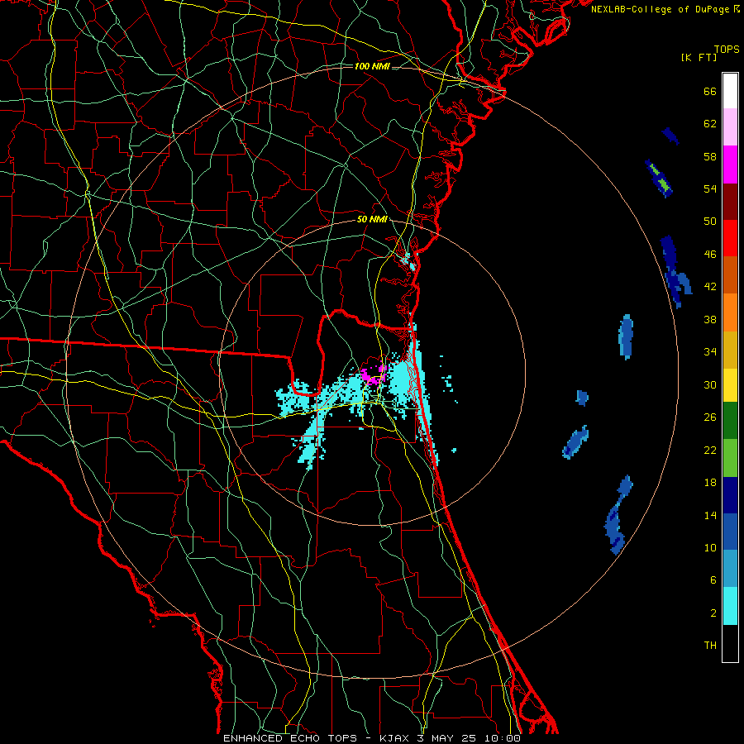Click the legend value 10

pos(710,547)
